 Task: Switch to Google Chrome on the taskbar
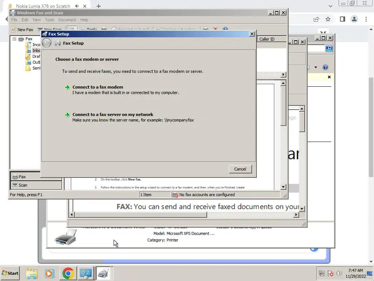68,273
